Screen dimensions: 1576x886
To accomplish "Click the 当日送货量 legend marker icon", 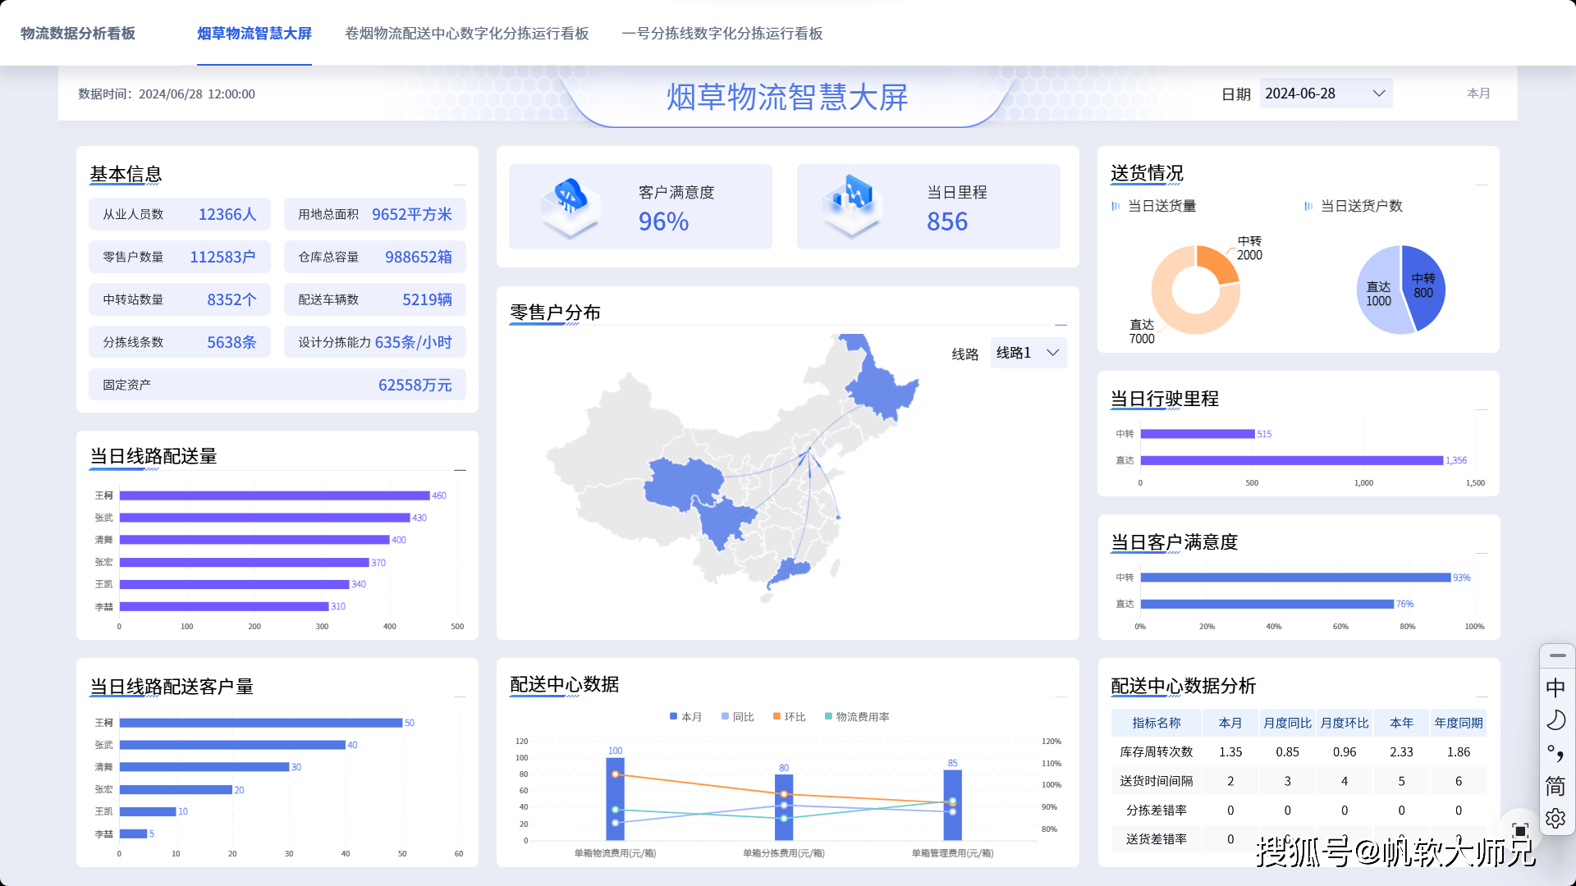I will (x=1116, y=206).
